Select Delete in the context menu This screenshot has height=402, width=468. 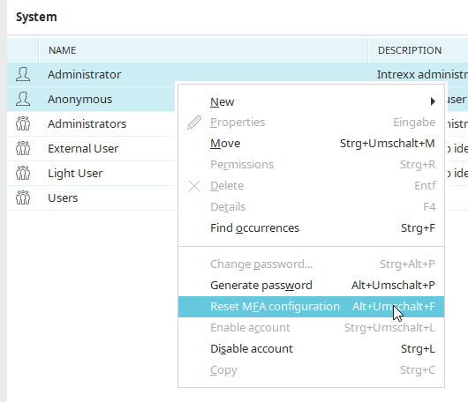(311, 186)
